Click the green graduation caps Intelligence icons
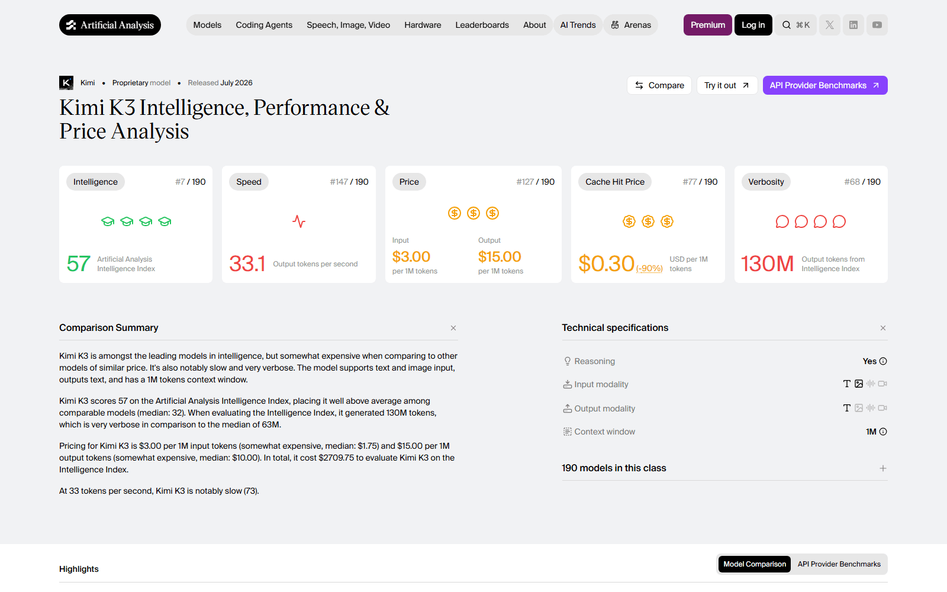 (136, 221)
